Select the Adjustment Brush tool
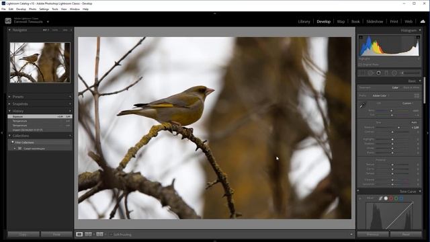Screen dimensions: 430x242 click(x=411, y=73)
